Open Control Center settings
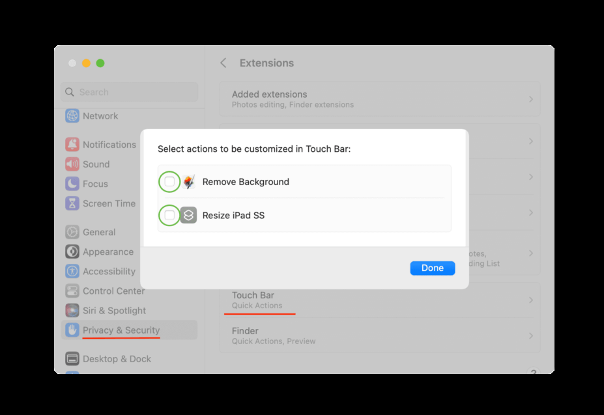 point(113,291)
